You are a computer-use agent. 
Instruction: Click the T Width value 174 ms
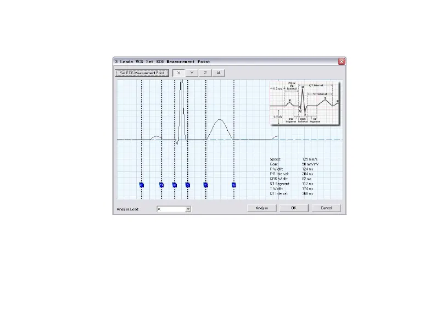coord(308,189)
